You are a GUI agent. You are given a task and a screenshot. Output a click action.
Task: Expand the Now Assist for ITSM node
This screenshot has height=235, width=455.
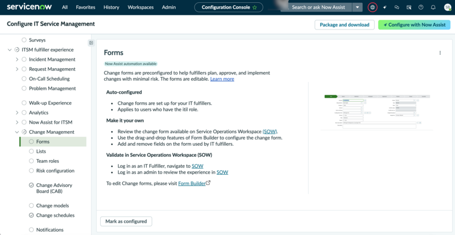point(17,122)
